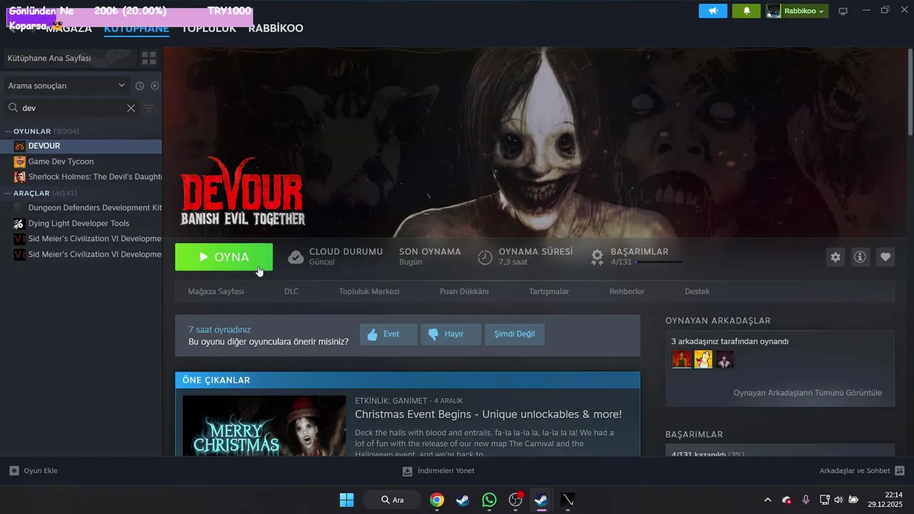This screenshot has width=914, height=514.
Task: Select first Sid Meier's Civilization VI entry
Action: (81, 238)
